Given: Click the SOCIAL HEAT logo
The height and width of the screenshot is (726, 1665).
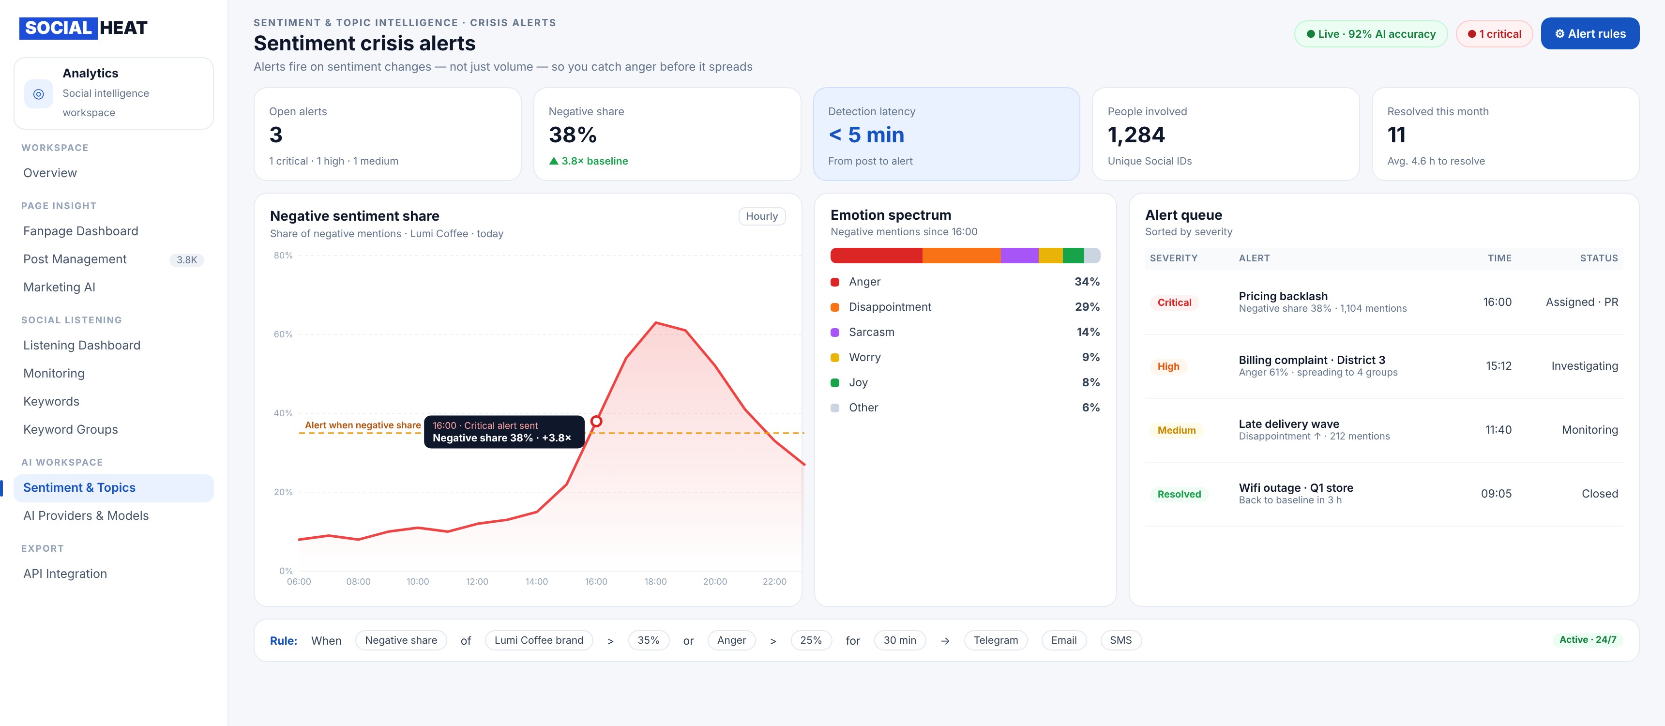Looking at the screenshot, I should pos(83,28).
